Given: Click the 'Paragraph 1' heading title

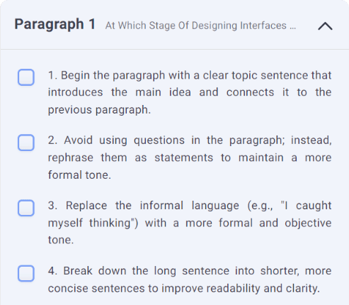Looking at the screenshot, I should point(55,24).
